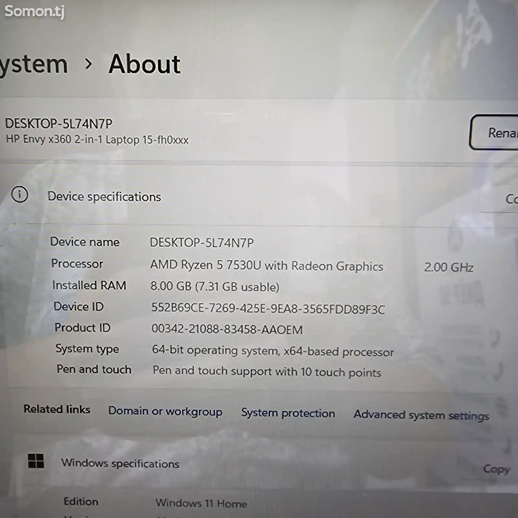
Task: Click the Windows logo icon by Windows specifications
Action: [36, 461]
